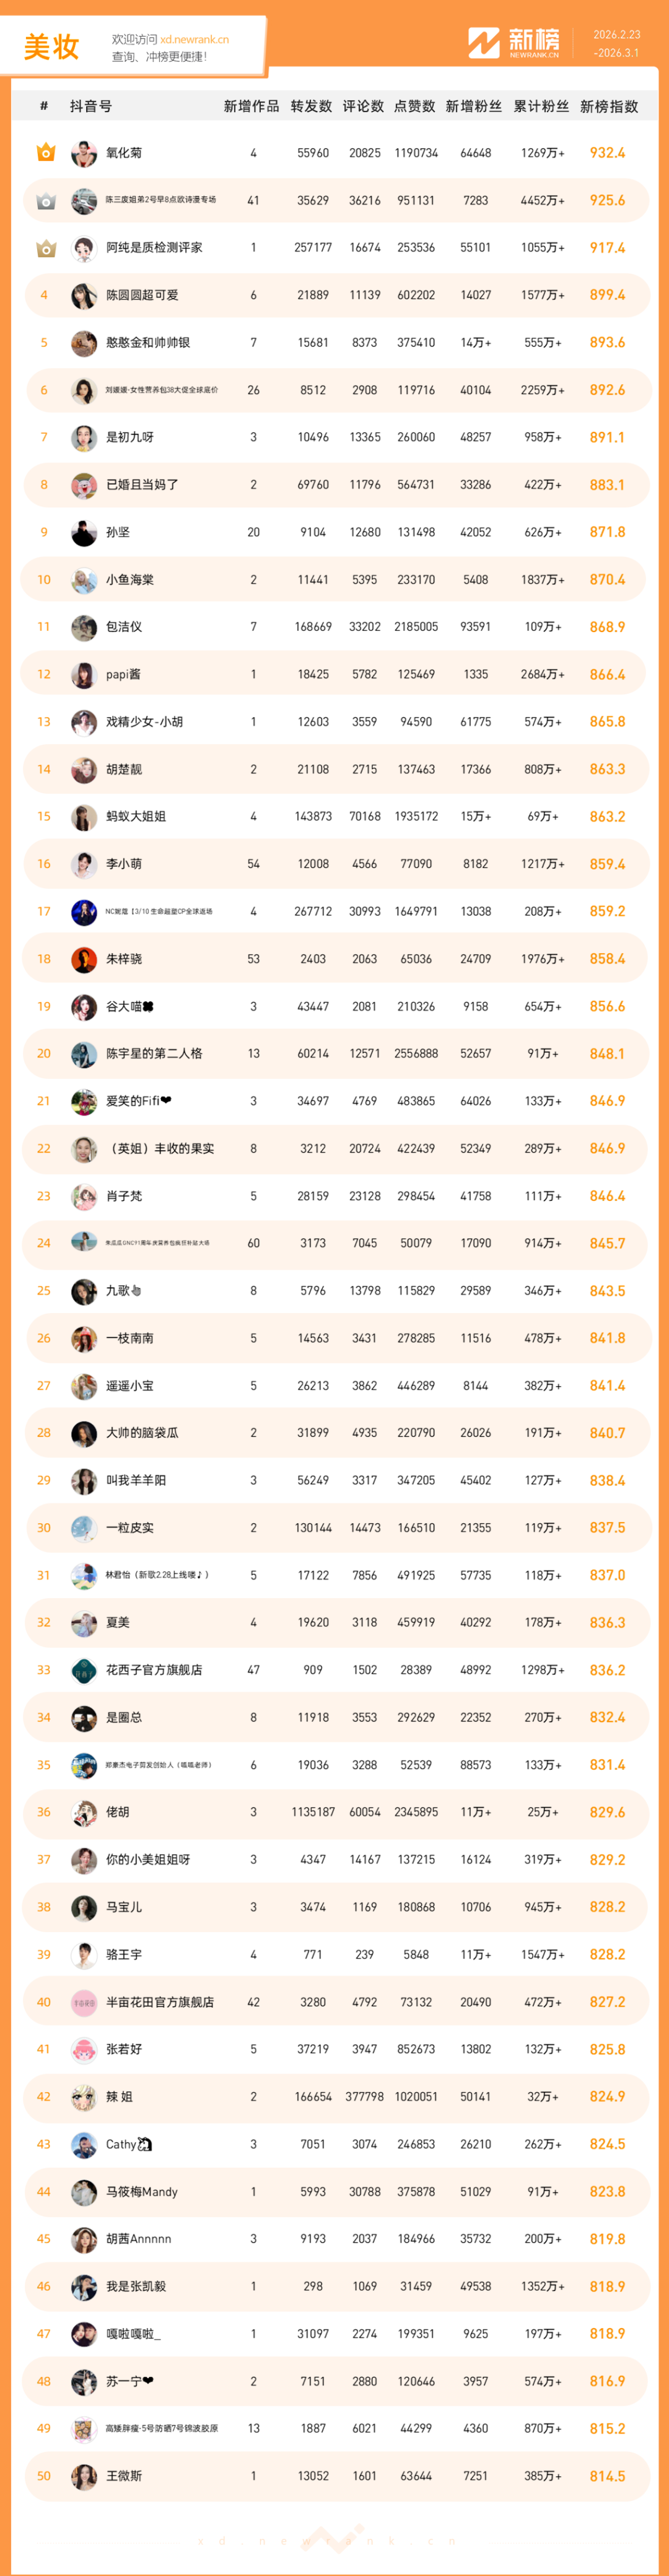Click the Newrank logo icon at top
Viewport: 669px width, 2576px height.
pos(484,43)
